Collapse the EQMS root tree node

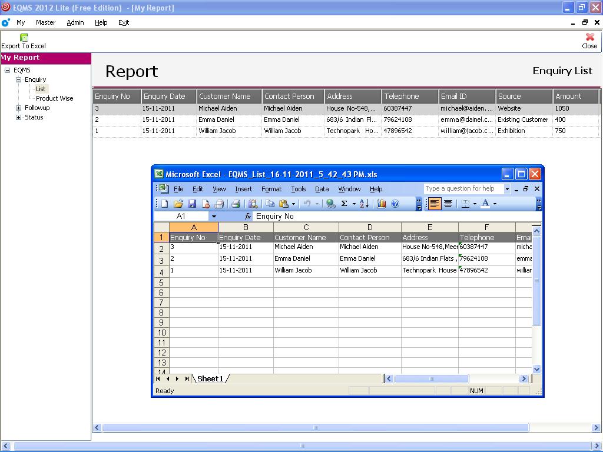point(7,71)
